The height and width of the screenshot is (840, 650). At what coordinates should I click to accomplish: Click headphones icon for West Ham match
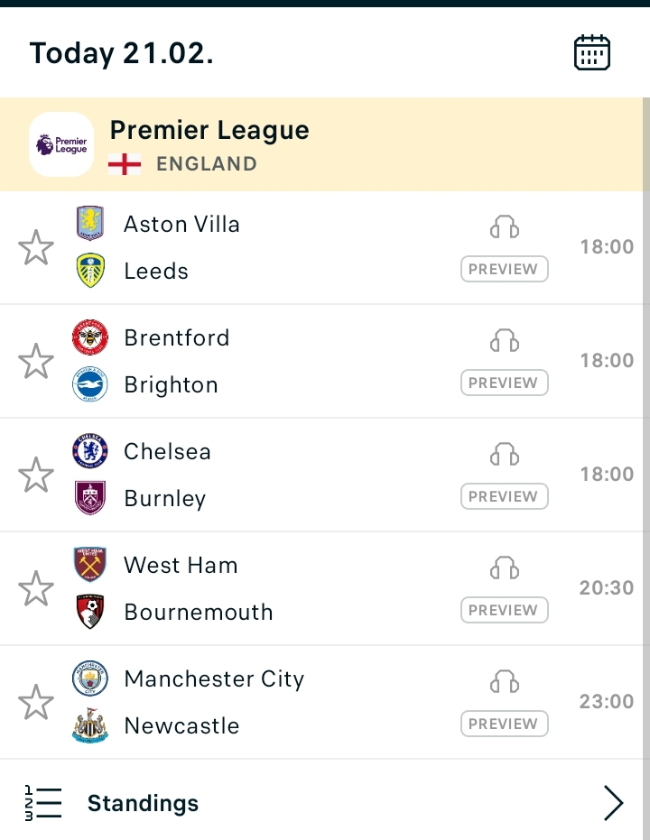pos(505,568)
